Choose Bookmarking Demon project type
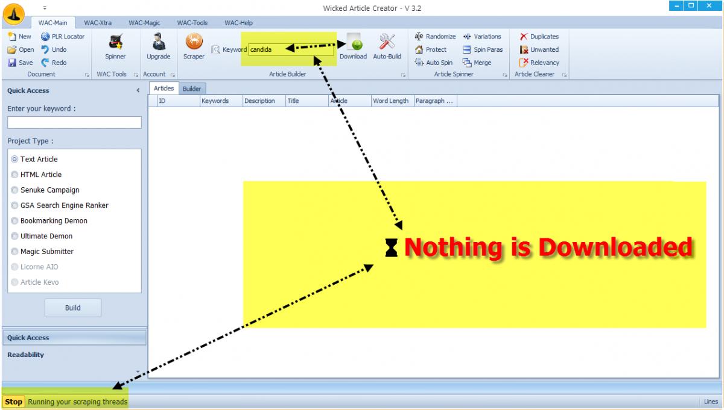 (x=49, y=221)
